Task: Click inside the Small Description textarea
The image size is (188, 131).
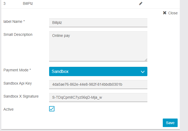Action: click(x=98, y=46)
